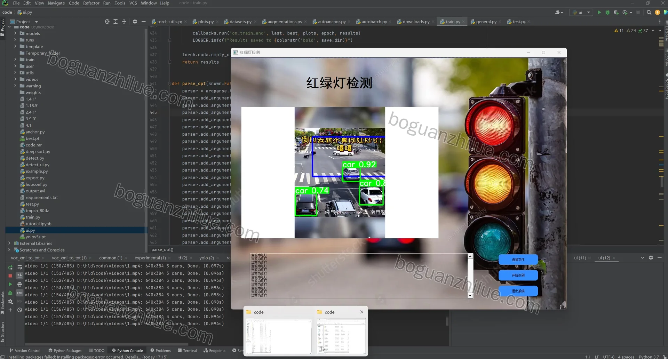668x359 pixels.
Task: Run ui with coverage shield icon
Action: click(616, 12)
